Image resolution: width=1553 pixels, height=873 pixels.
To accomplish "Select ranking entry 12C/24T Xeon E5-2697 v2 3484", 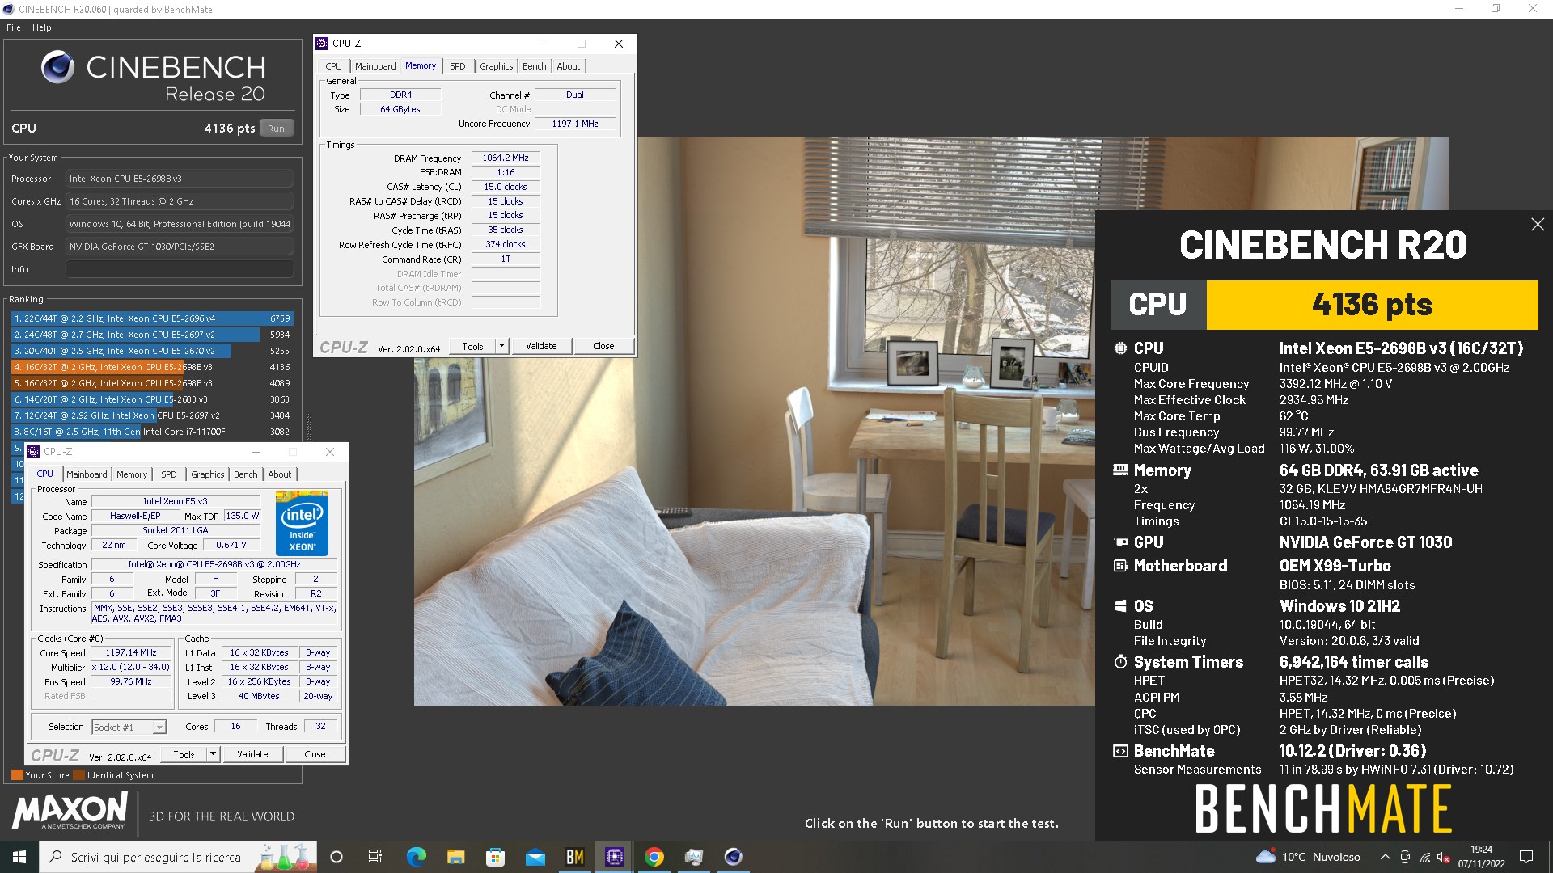I will point(152,415).
